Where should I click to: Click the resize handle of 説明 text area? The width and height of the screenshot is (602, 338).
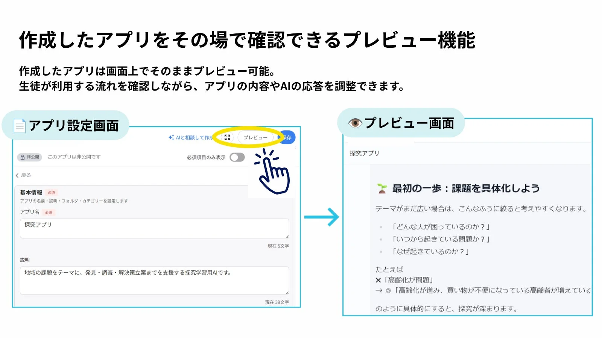[x=287, y=293]
